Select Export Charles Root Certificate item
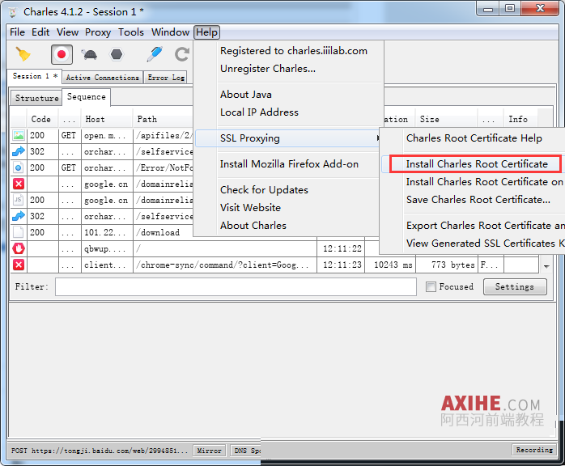 coord(485,226)
